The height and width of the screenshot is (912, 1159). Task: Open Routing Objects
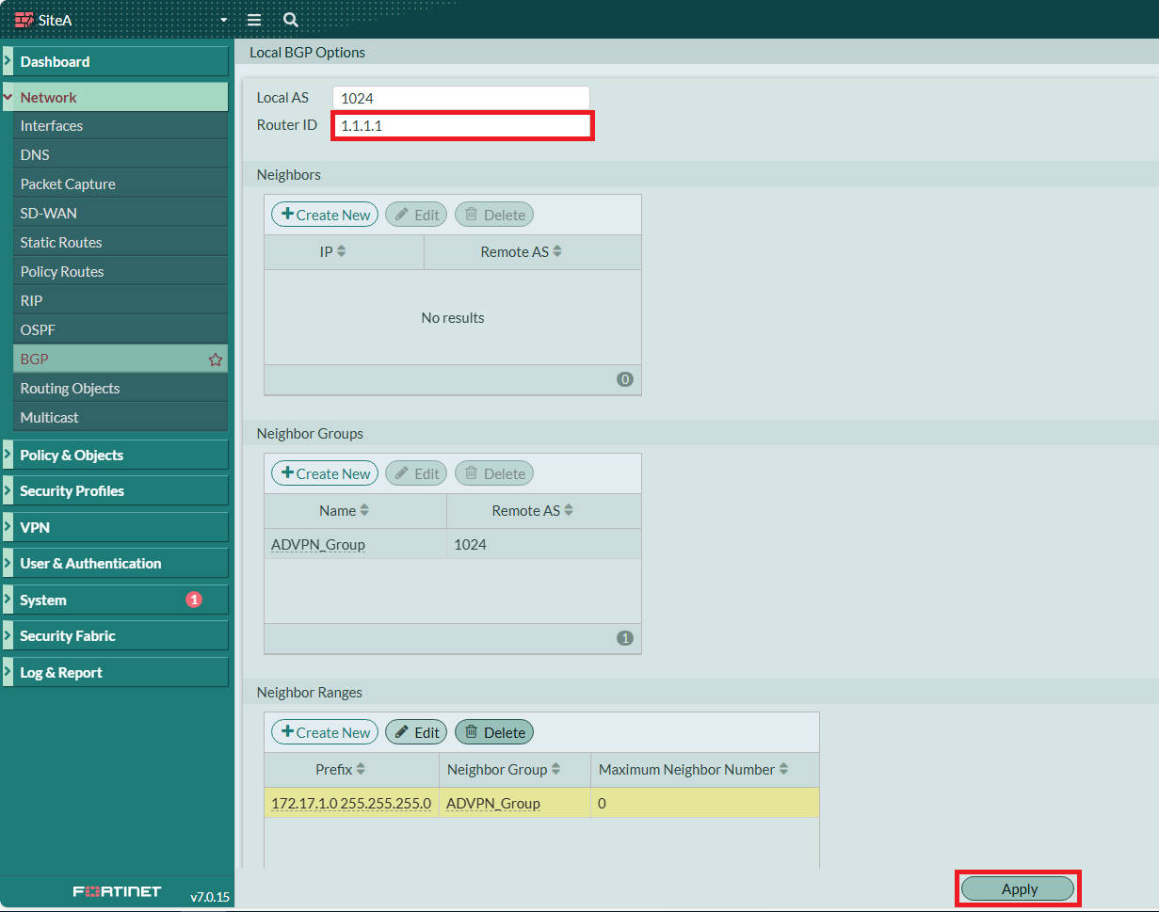[121, 389]
